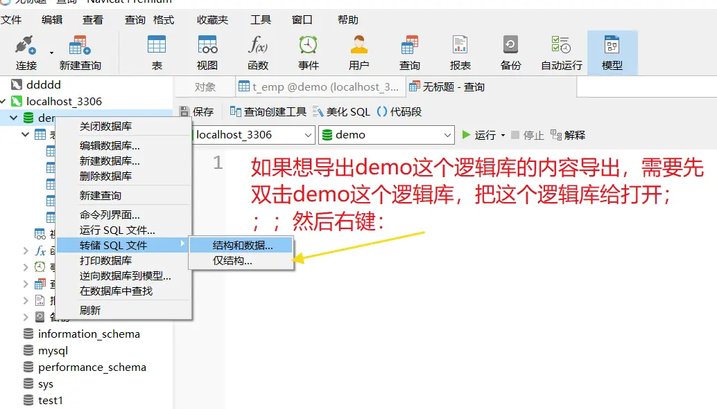Open the 视图 views toolbar icon
717x409 pixels.
click(x=207, y=53)
